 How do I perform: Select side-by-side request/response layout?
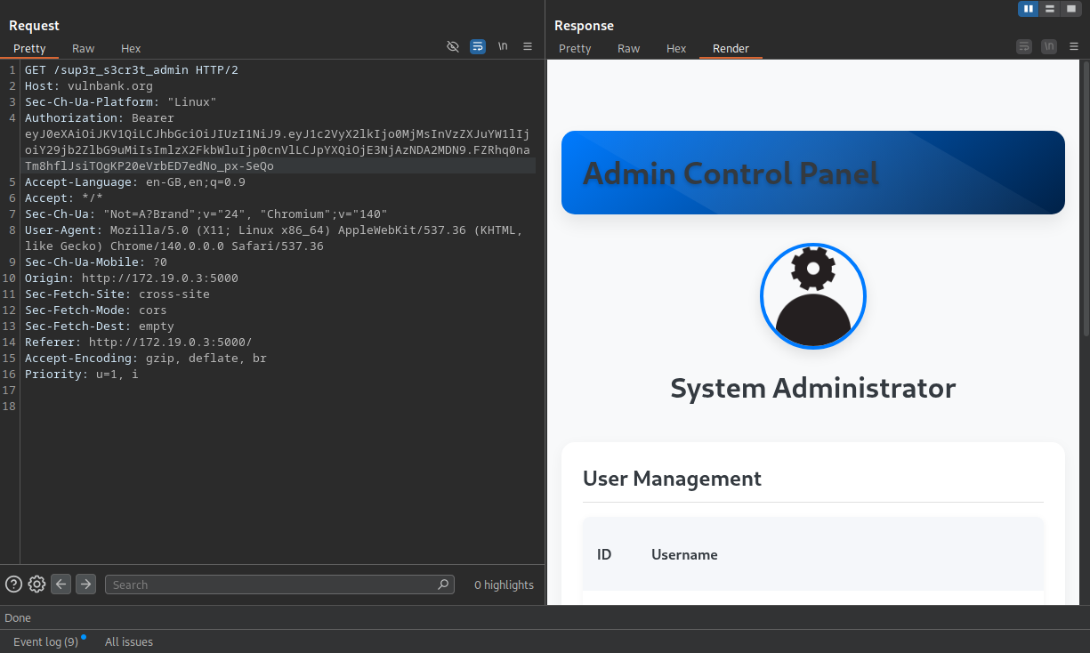[x=1029, y=9]
